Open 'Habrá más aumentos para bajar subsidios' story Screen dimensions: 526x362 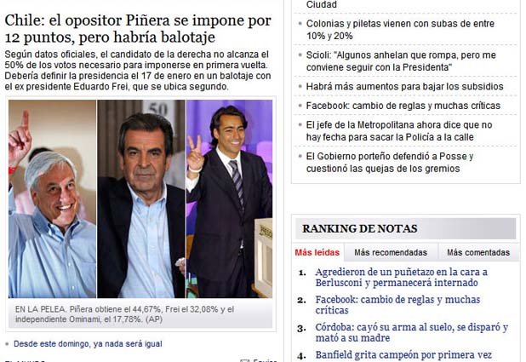[404, 87]
